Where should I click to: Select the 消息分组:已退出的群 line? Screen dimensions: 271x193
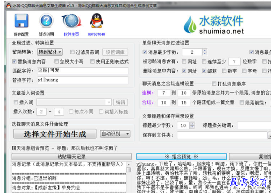click(34, 178)
